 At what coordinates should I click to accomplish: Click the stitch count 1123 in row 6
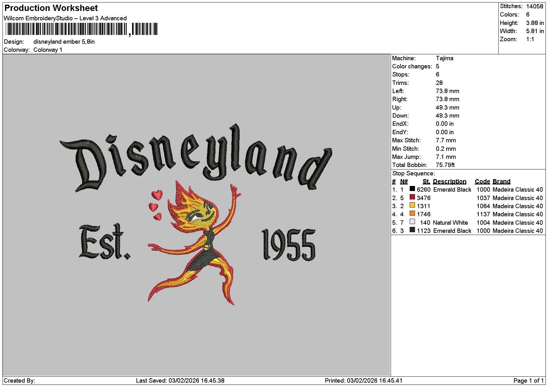pyautogui.click(x=424, y=231)
